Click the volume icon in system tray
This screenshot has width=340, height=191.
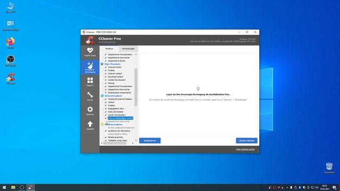317,187
